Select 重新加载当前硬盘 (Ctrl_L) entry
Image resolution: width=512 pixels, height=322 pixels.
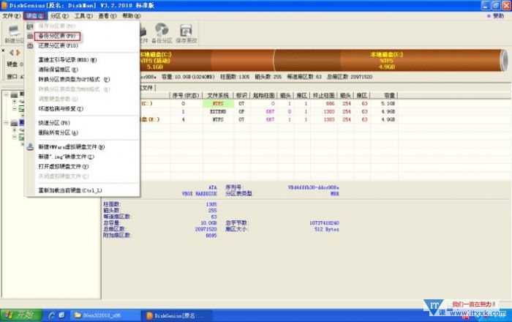click(x=70, y=190)
